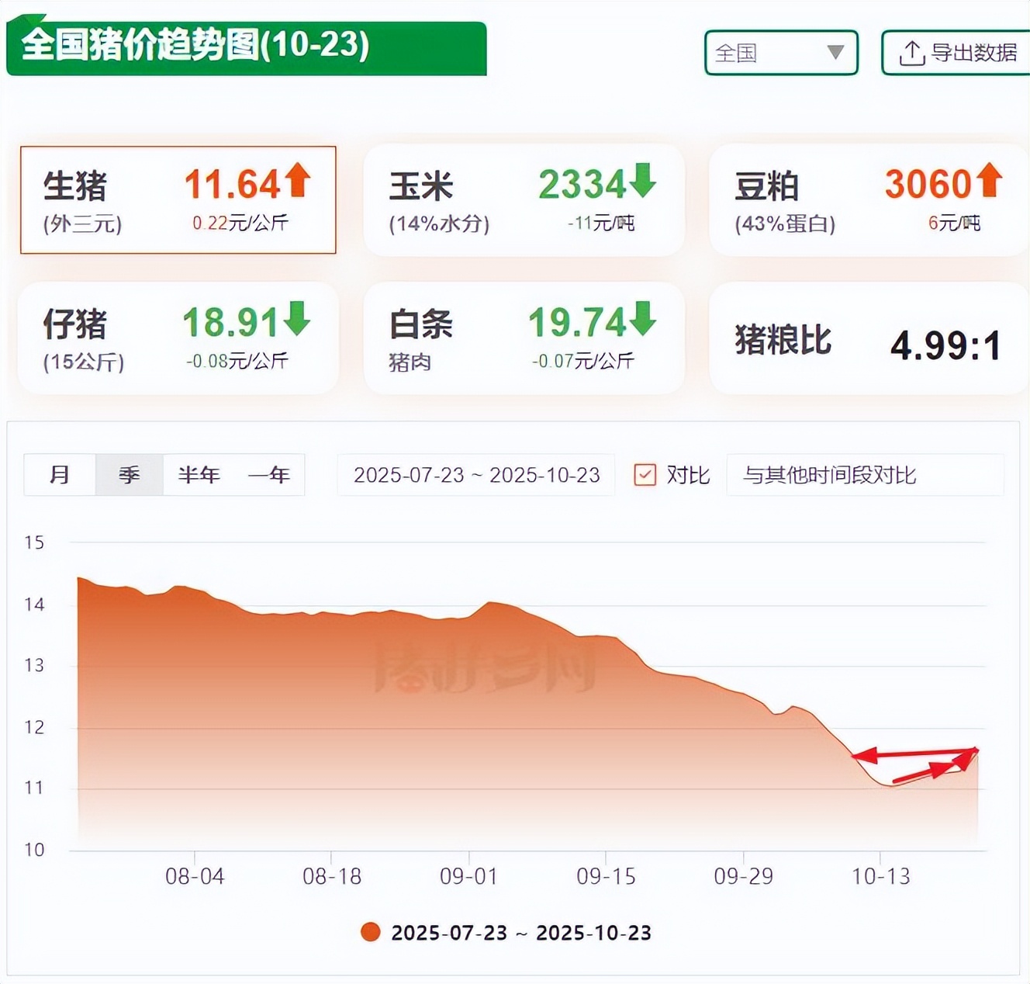Screen dimensions: 1030x984
Task: Click the 猪粮比 4.99:1 card
Action: tap(867, 339)
